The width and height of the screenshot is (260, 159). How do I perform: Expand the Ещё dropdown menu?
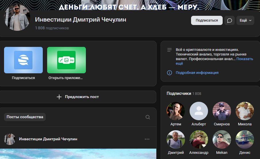pos(245,20)
